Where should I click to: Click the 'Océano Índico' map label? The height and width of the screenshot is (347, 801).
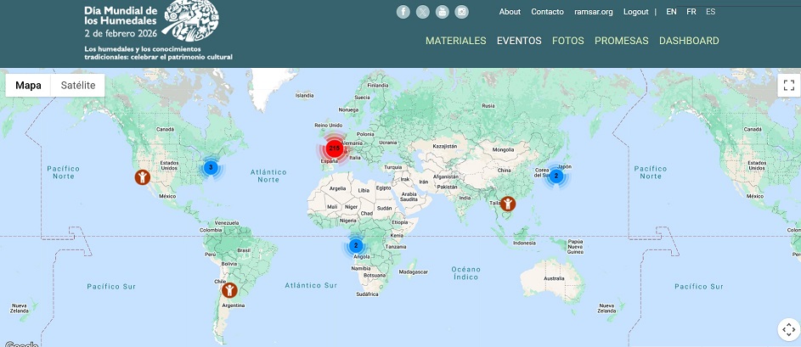(x=465, y=273)
